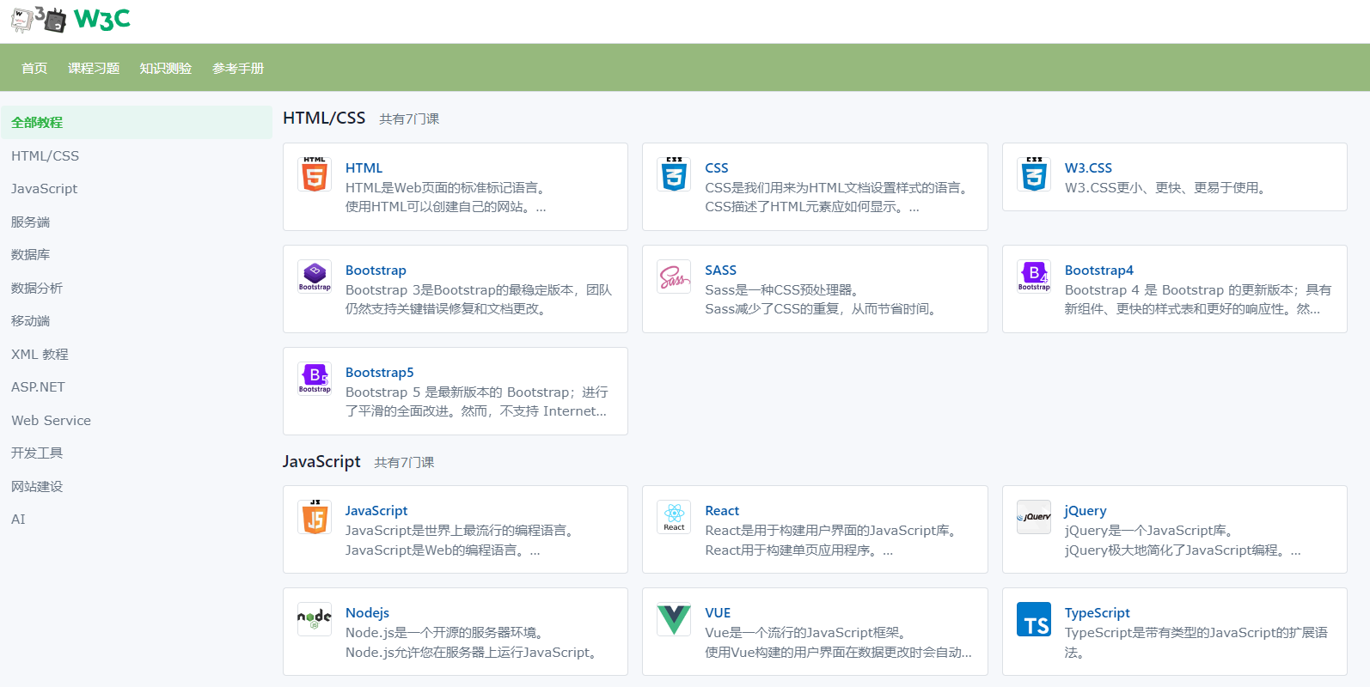Click the Nodejs description text
Viewport: 1370px width, 687px height.
coord(474,642)
